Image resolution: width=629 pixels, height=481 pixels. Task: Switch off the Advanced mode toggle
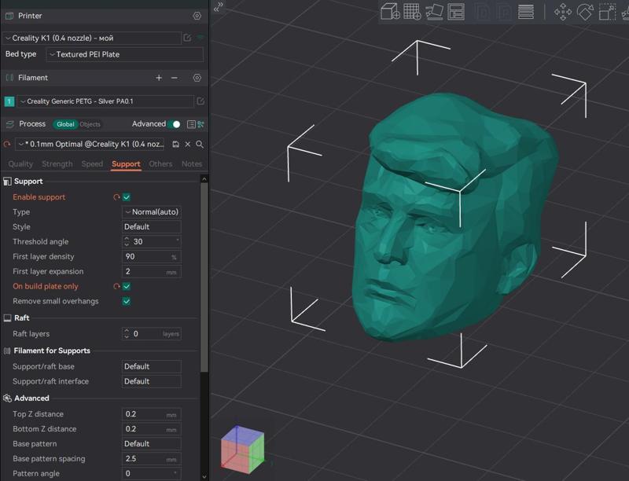point(175,124)
